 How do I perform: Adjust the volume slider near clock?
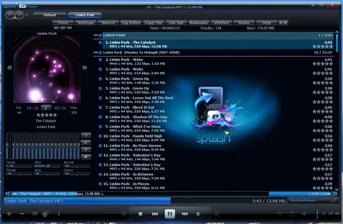[317, 214]
